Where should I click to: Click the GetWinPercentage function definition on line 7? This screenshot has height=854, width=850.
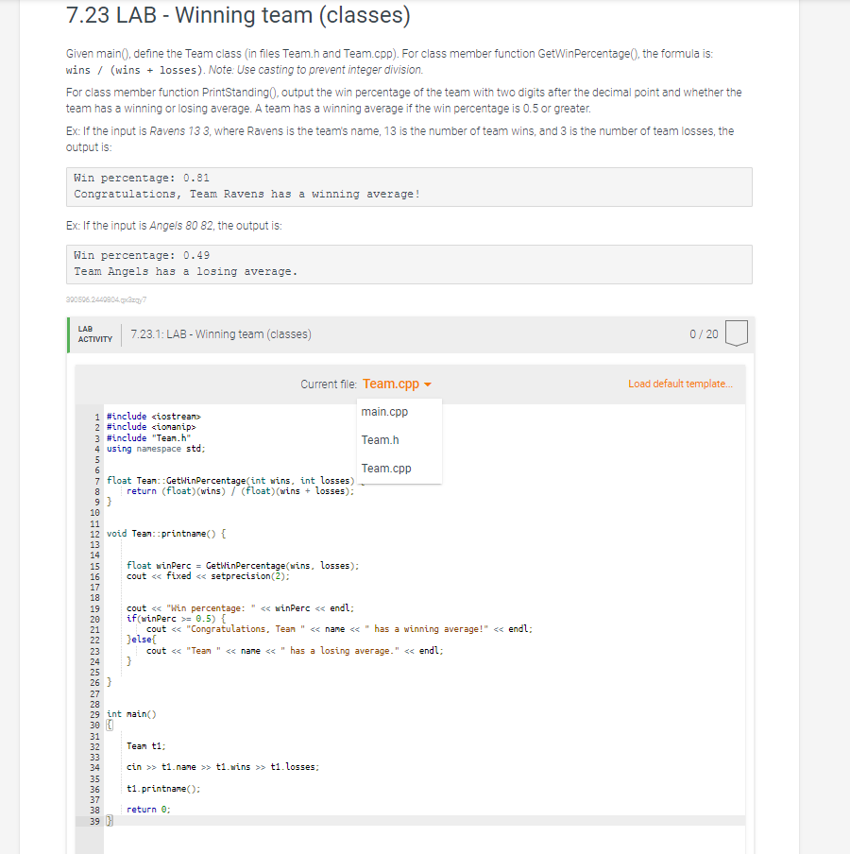(230, 480)
